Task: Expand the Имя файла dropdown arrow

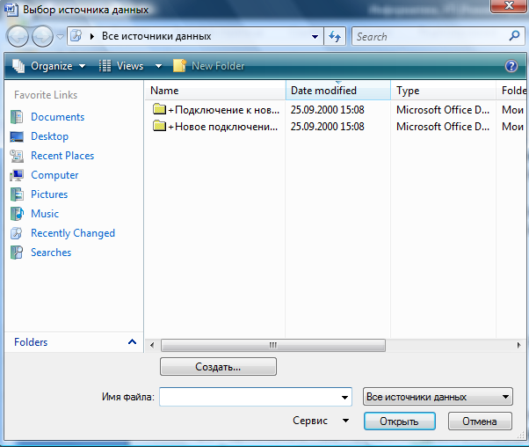Action: (x=344, y=398)
